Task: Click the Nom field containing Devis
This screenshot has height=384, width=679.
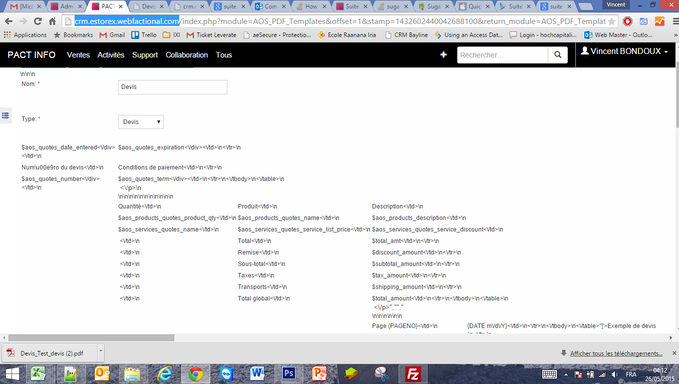Action: [173, 87]
